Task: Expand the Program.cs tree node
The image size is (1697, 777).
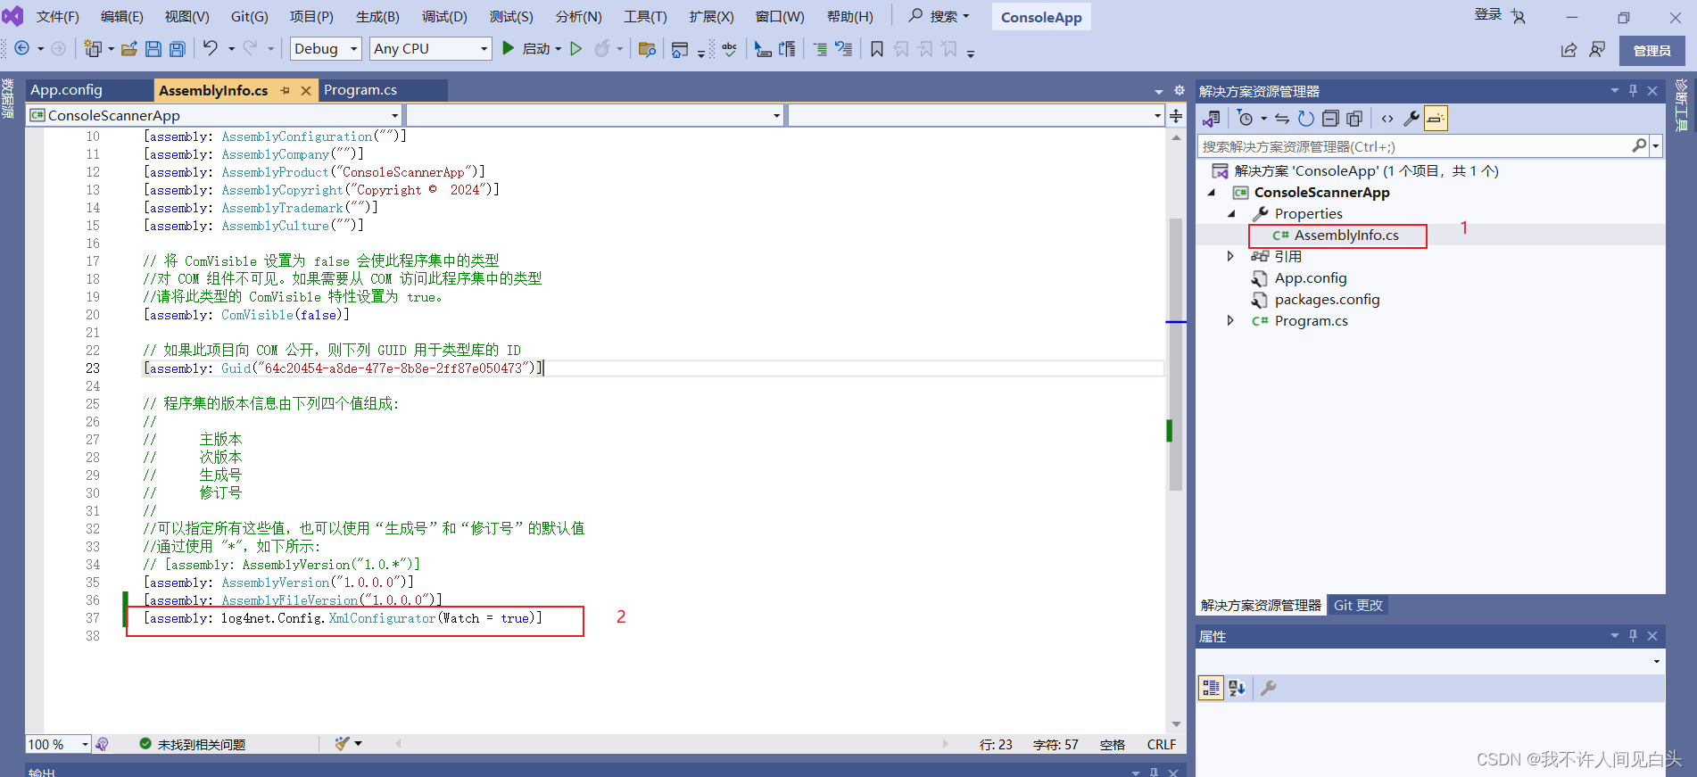Action: coord(1230,320)
